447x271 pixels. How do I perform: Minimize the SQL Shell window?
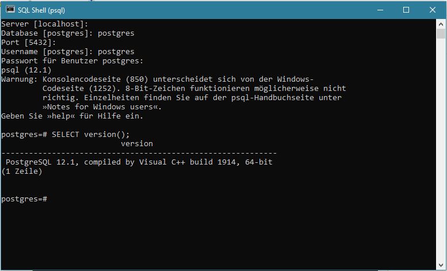click(380, 10)
